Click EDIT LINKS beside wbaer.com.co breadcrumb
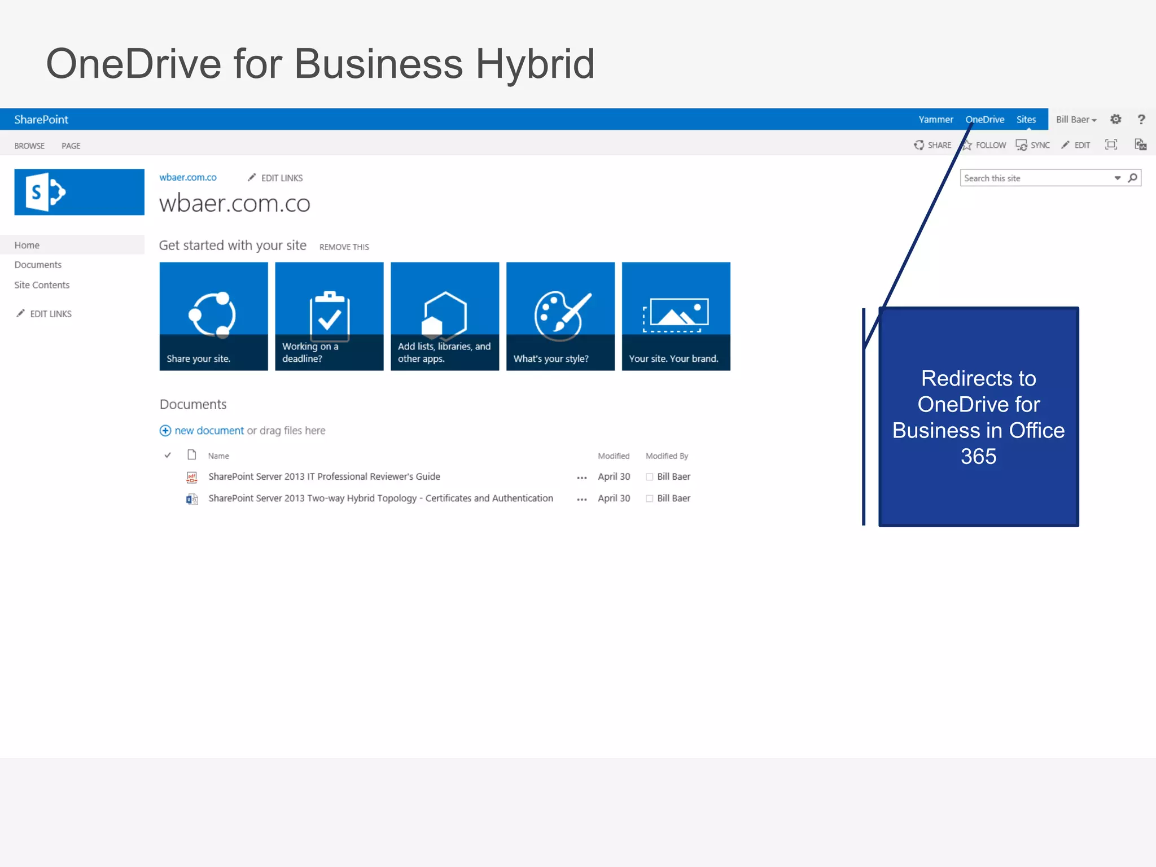 (x=275, y=178)
